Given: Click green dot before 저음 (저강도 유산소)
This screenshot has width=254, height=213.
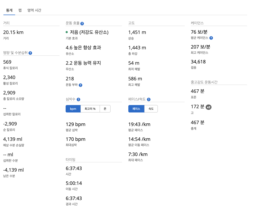Looking at the screenshot, I should (67, 32).
